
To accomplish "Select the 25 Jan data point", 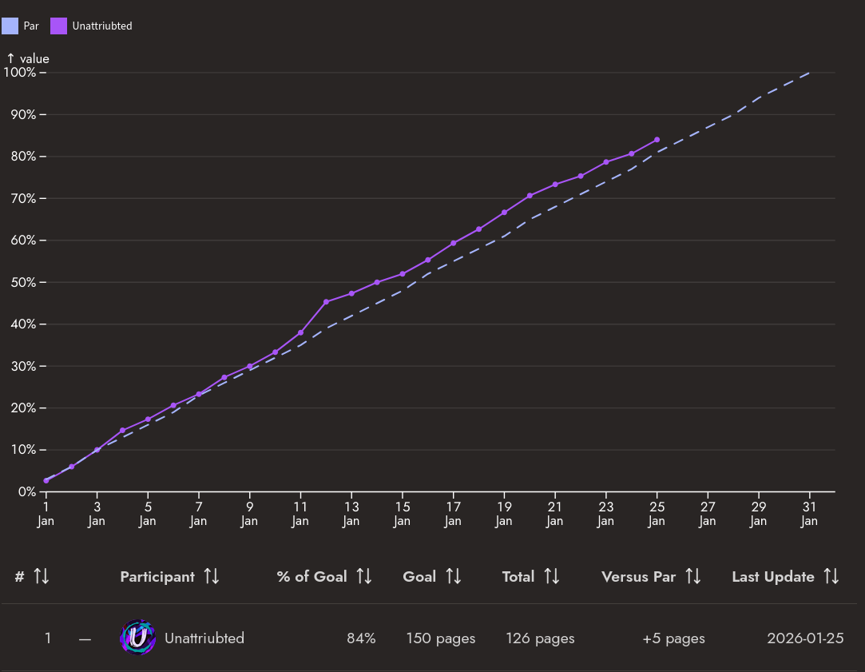I will pyautogui.click(x=657, y=140).
